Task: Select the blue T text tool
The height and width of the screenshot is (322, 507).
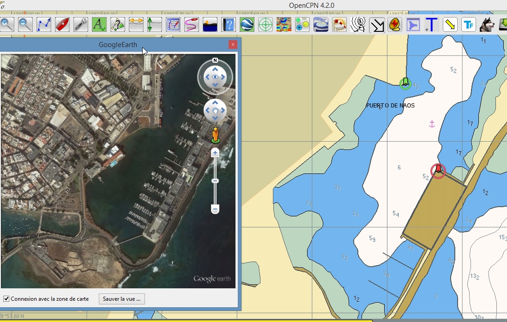Action: coord(432,24)
